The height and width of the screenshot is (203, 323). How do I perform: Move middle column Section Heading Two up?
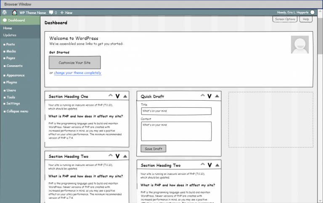[x=203, y=164]
